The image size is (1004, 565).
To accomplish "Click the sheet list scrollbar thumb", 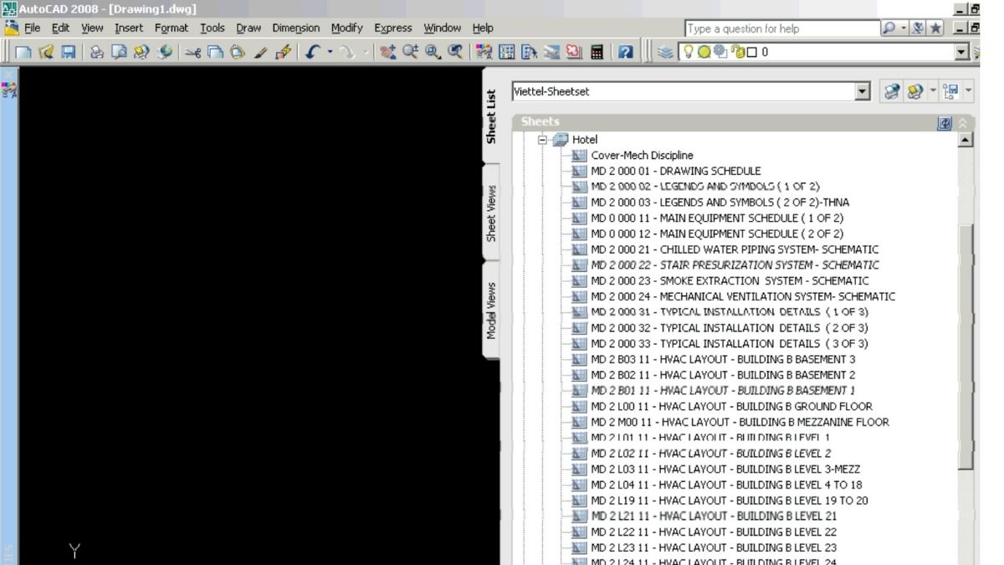I will click(966, 347).
